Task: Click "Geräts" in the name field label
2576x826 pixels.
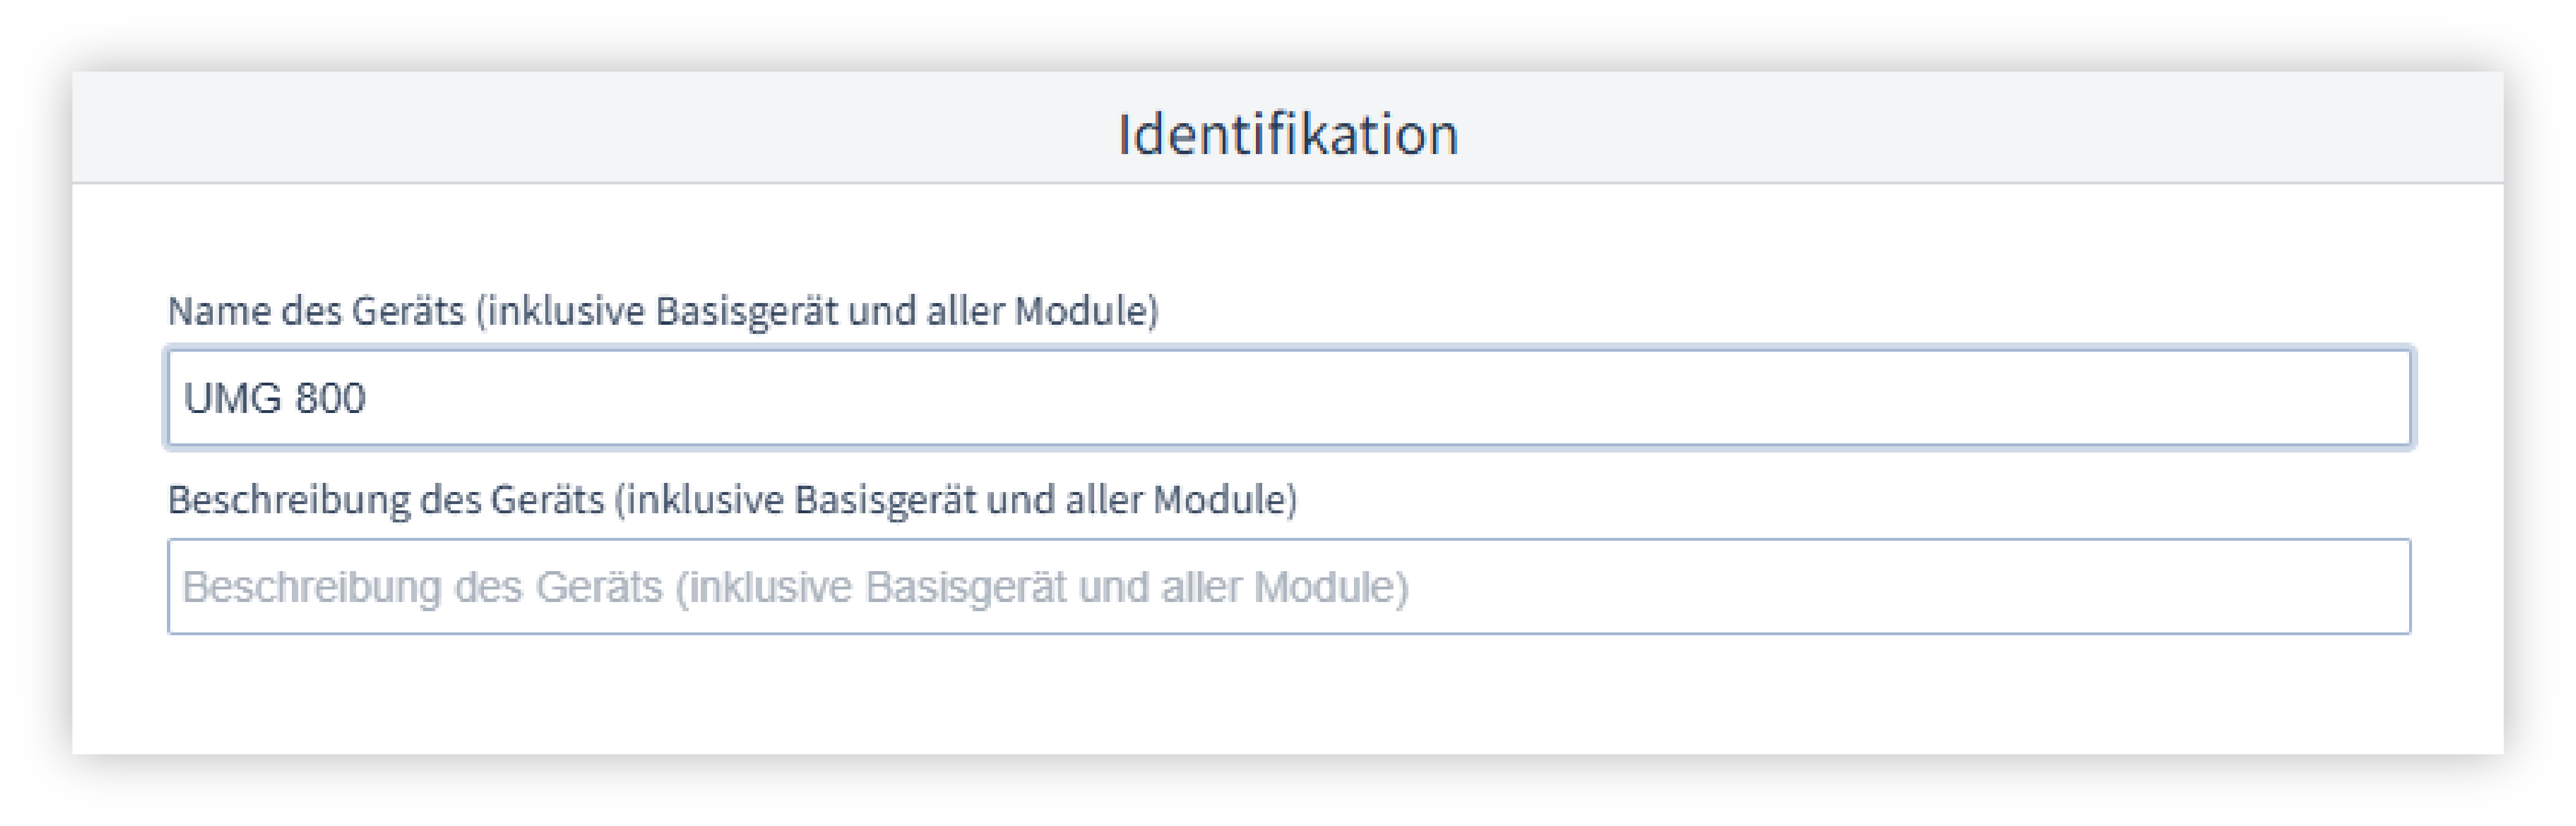Action: (408, 312)
